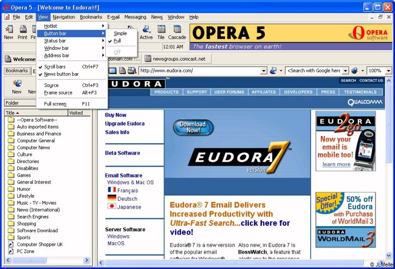Expand the Hotlist submenu
Image resolution: width=395 pixels, height=269 pixels.
tap(71, 26)
